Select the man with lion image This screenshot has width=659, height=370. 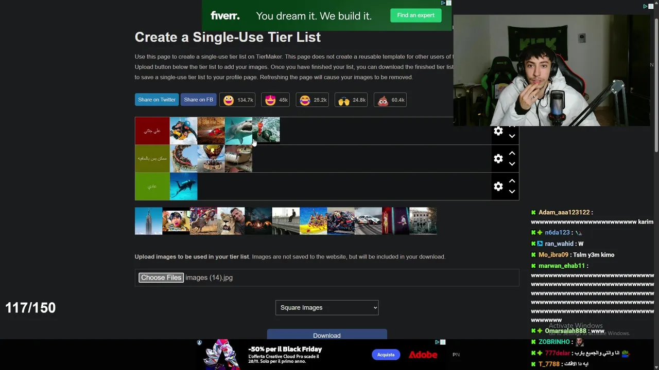[x=231, y=221]
